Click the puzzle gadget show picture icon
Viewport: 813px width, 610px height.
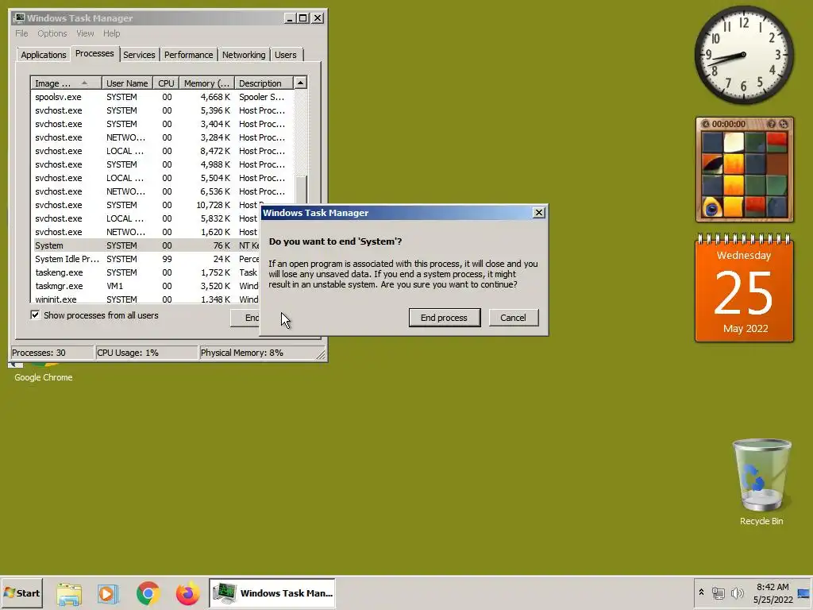pos(771,124)
